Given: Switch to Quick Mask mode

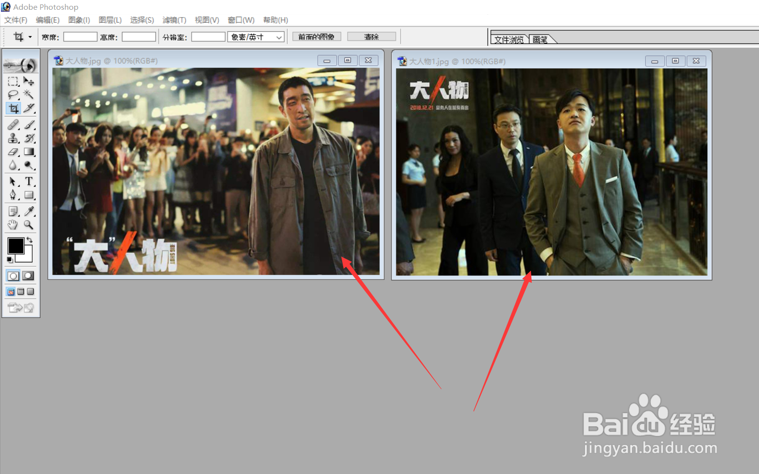Looking at the screenshot, I should [28, 276].
